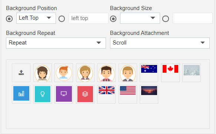The height and width of the screenshot is (134, 216).
Task: Select the purple monitor icon tile
Action: [64, 94]
